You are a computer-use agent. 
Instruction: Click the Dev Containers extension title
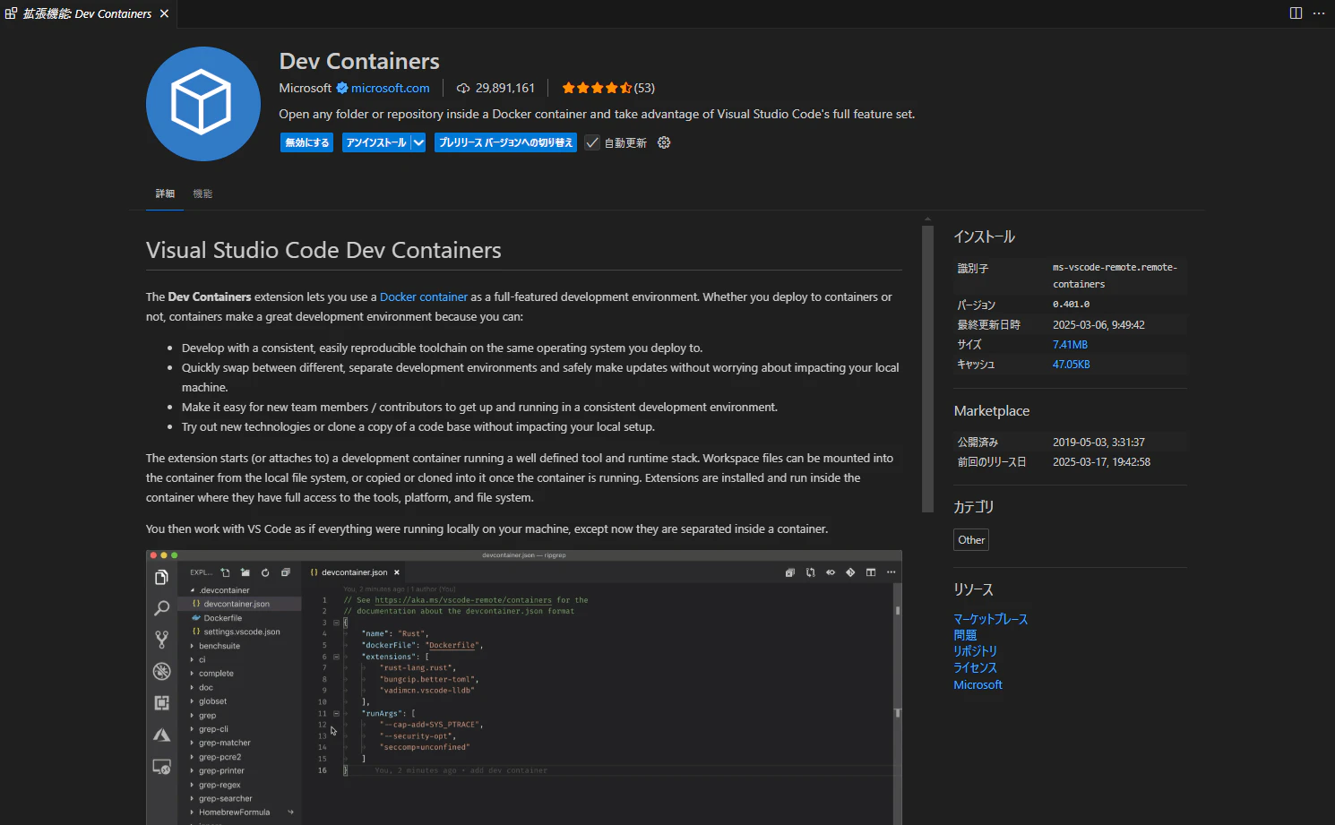click(359, 61)
